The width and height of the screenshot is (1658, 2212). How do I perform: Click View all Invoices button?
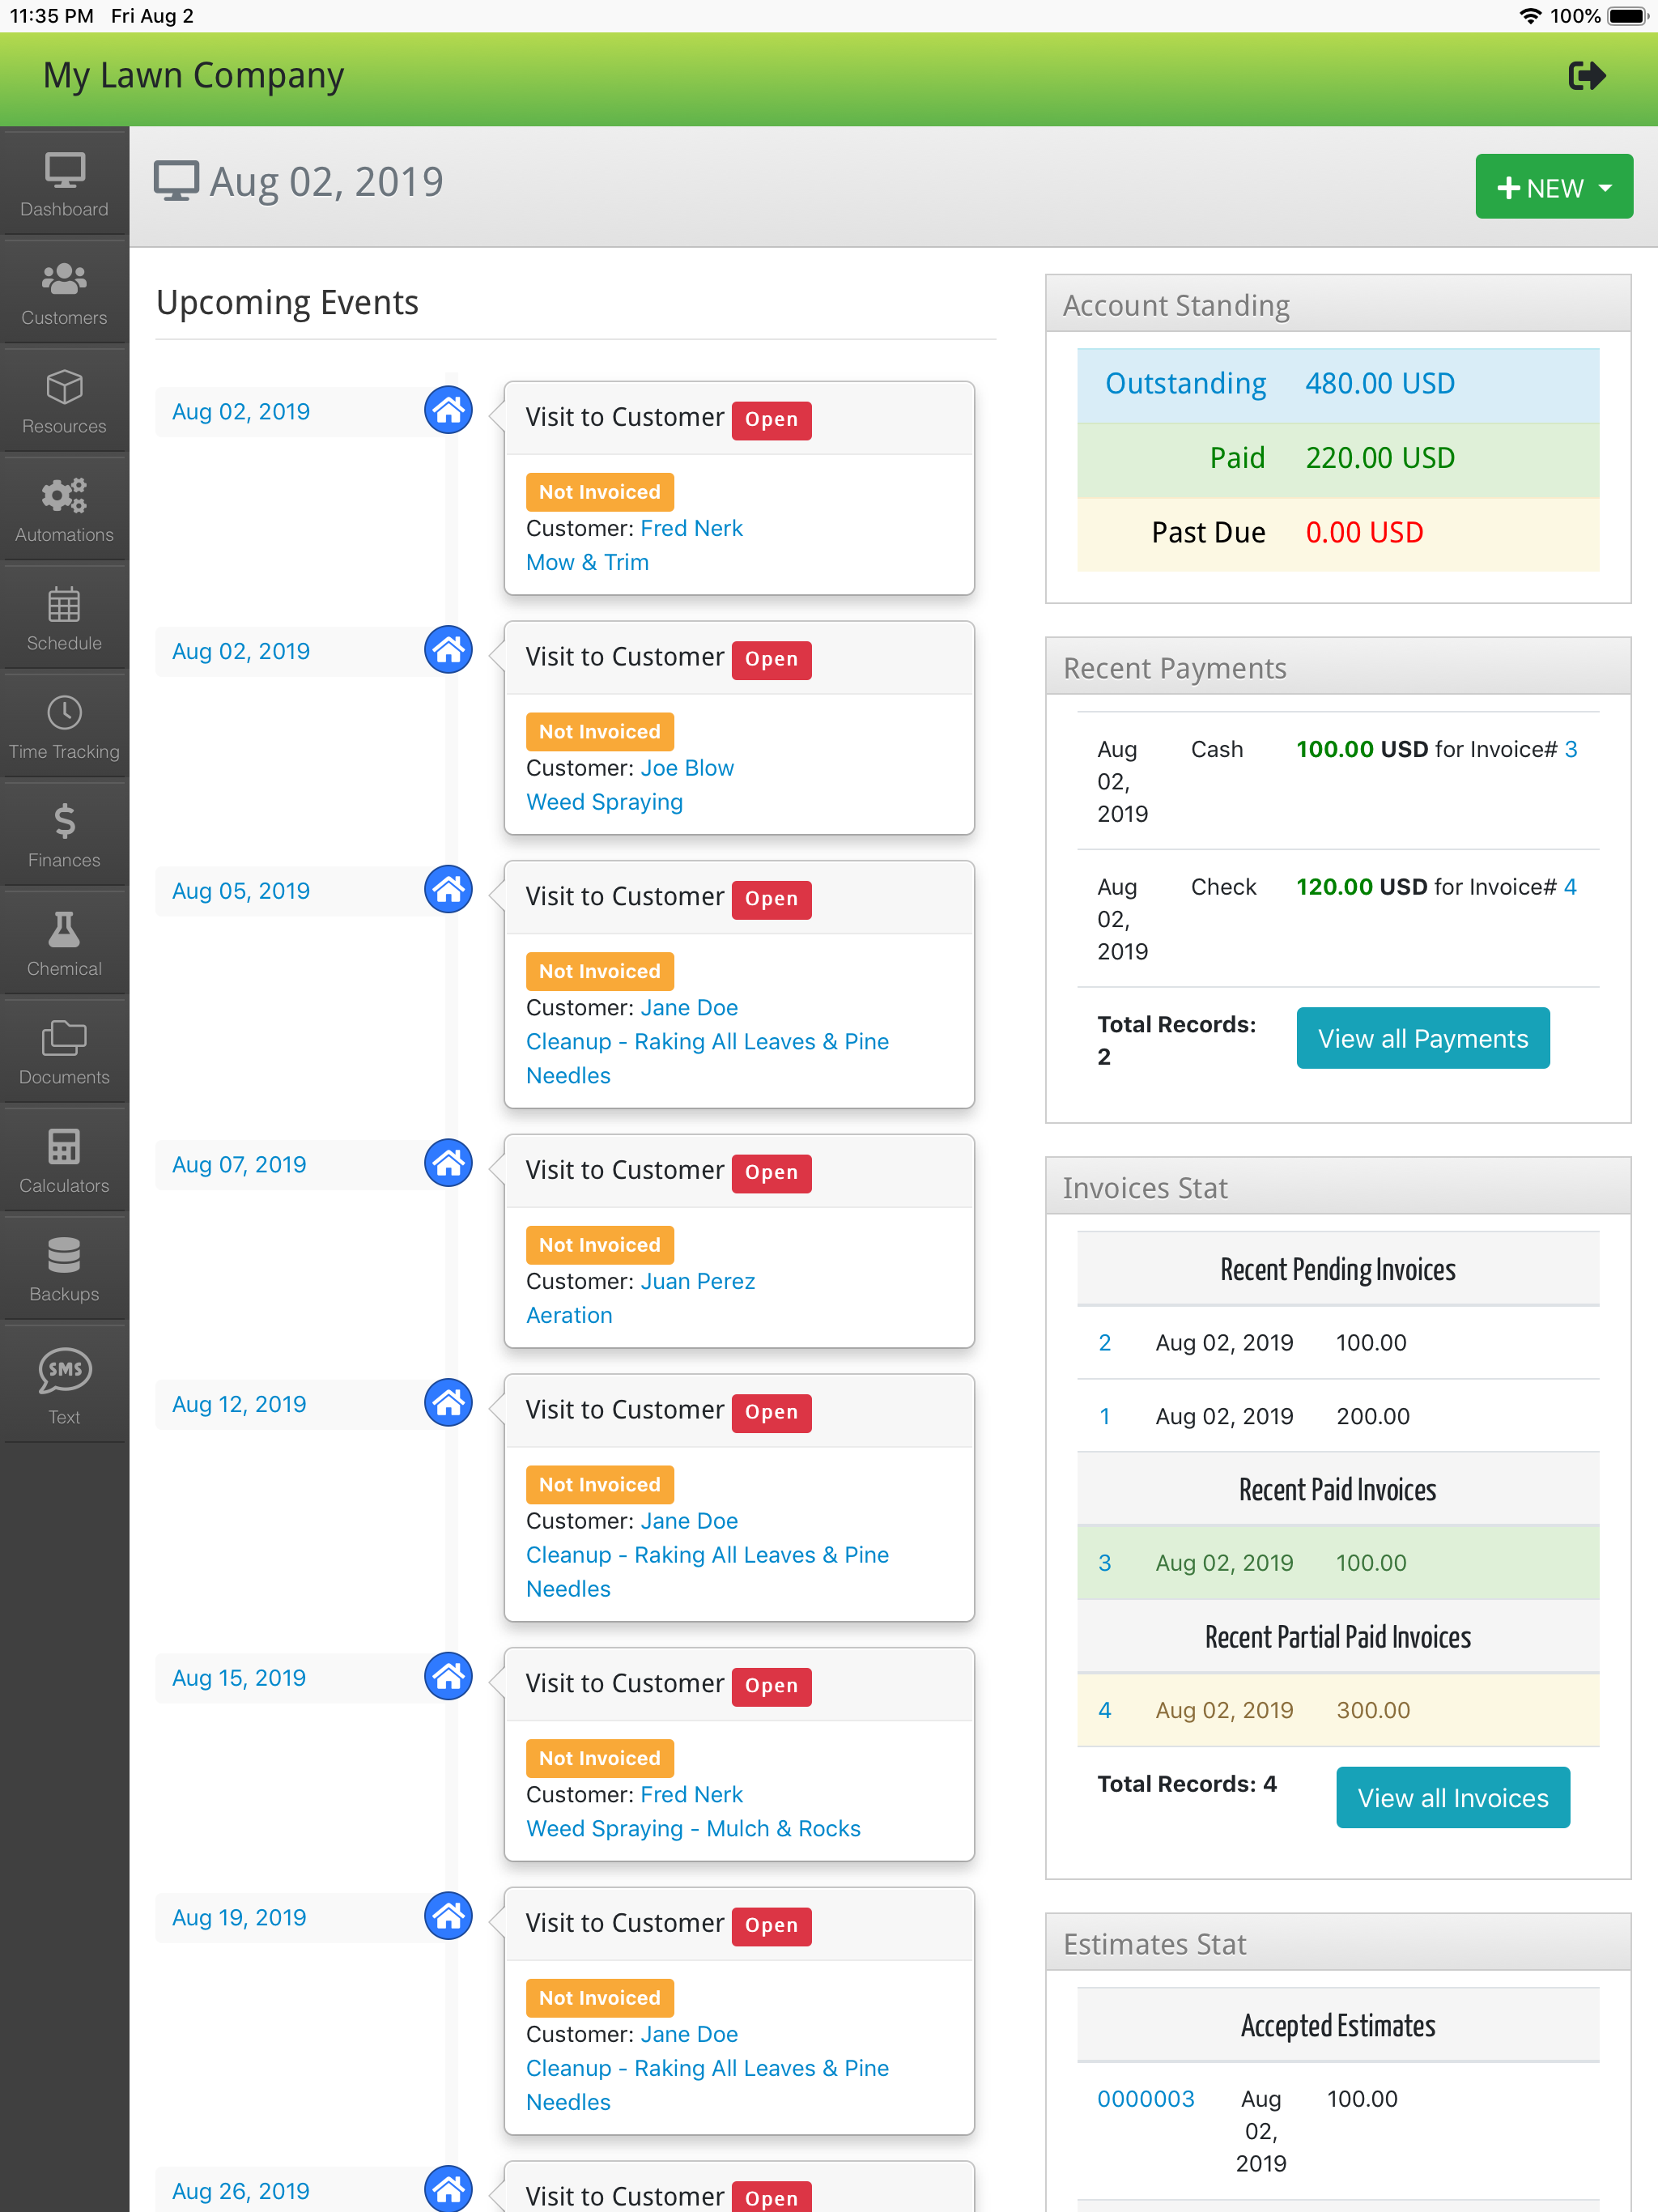pos(1452,1797)
